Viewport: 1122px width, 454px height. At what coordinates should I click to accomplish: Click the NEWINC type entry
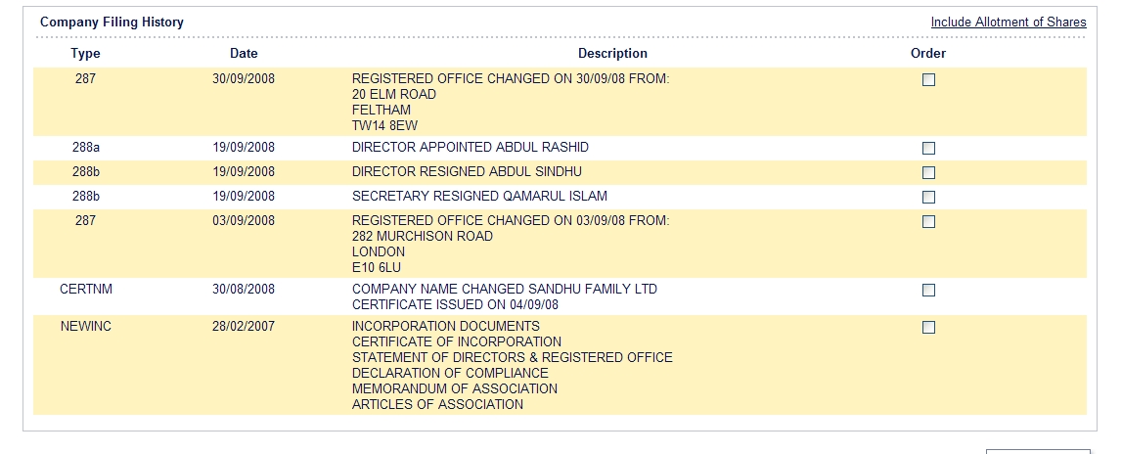coord(86,327)
